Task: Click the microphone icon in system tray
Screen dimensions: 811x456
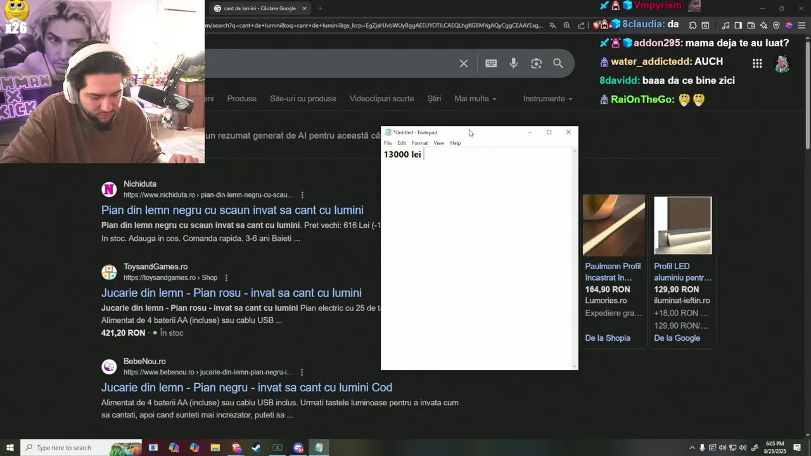Action: click(701, 448)
